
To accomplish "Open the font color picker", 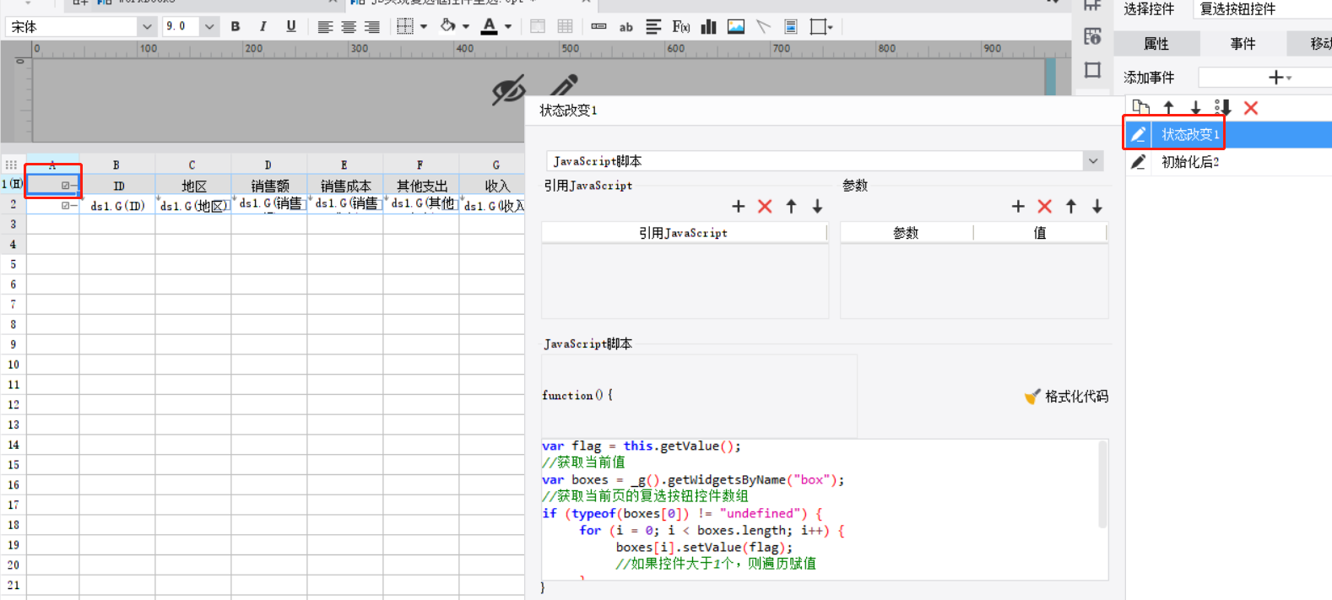I will click(x=508, y=27).
